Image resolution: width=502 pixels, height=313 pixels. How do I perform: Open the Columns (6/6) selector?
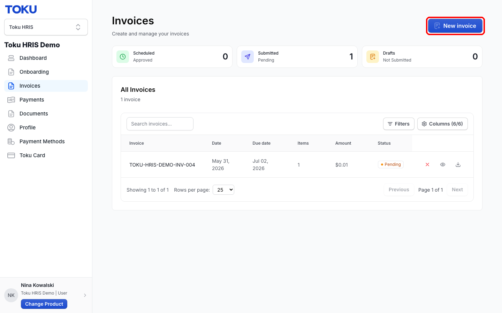(442, 124)
